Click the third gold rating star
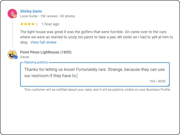The image size is (180, 135). (29, 24)
